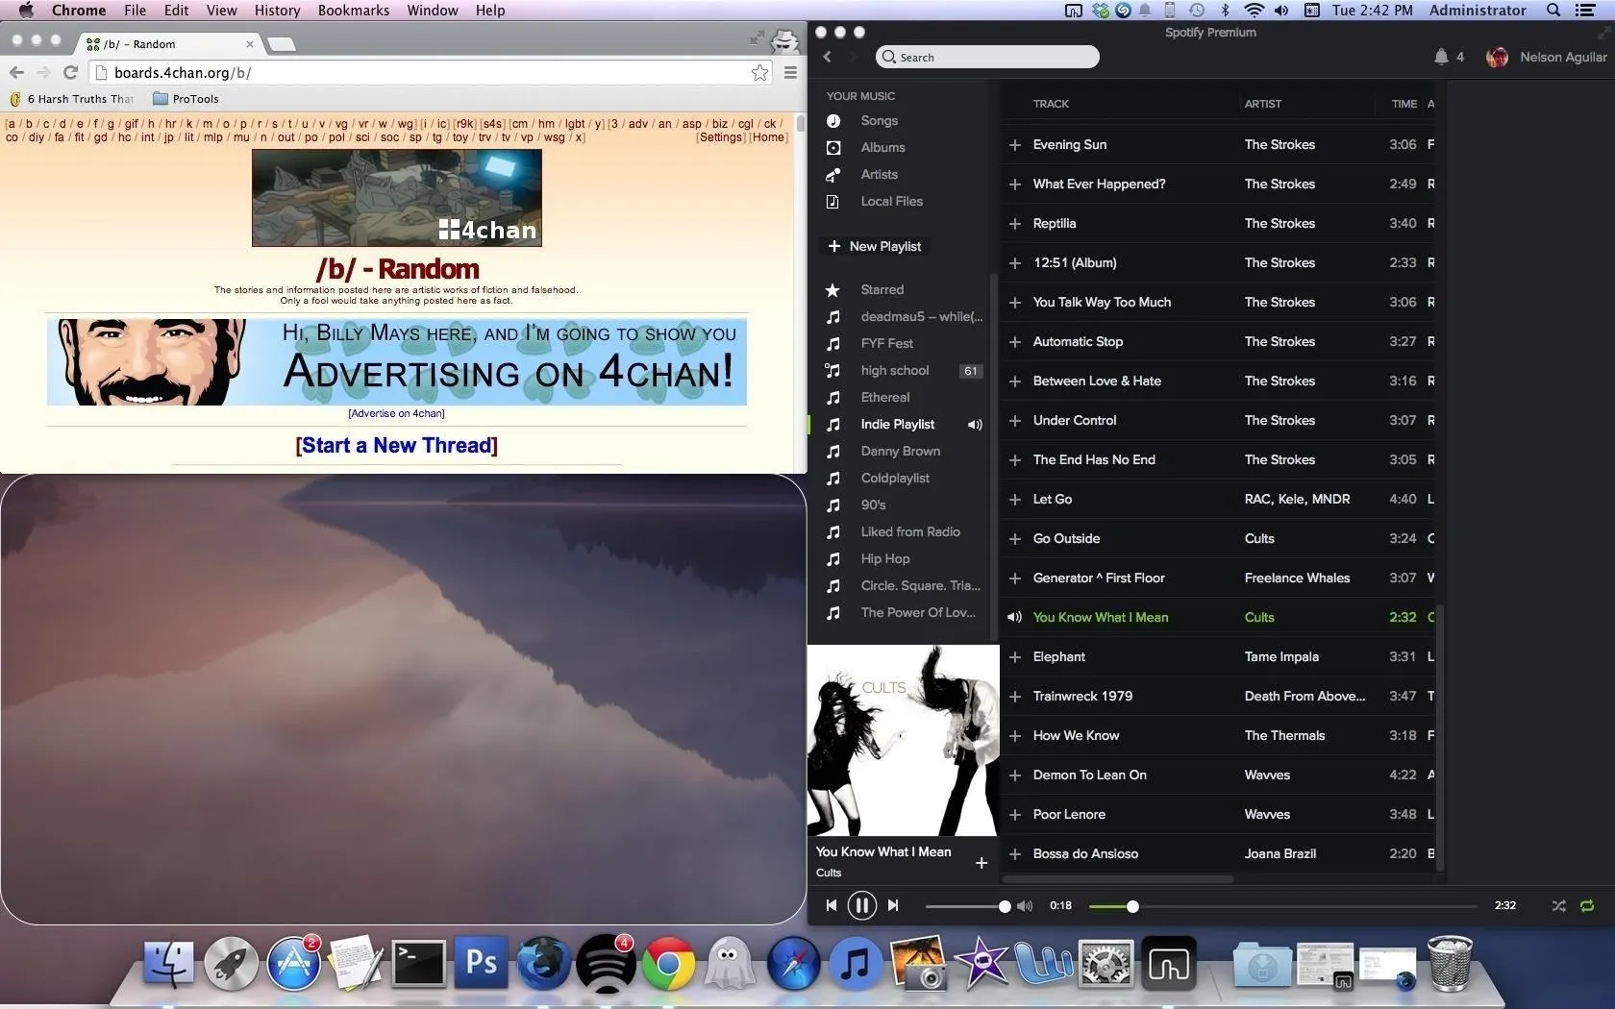Bookmark page with the star icon

point(759,72)
